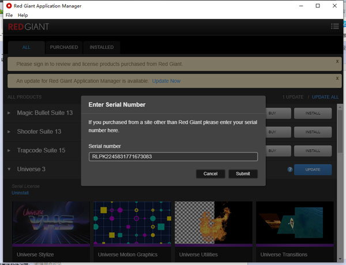Click the Trapcode Suite 15 title
Viewport: 346px width, 265px height.
coord(41,150)
